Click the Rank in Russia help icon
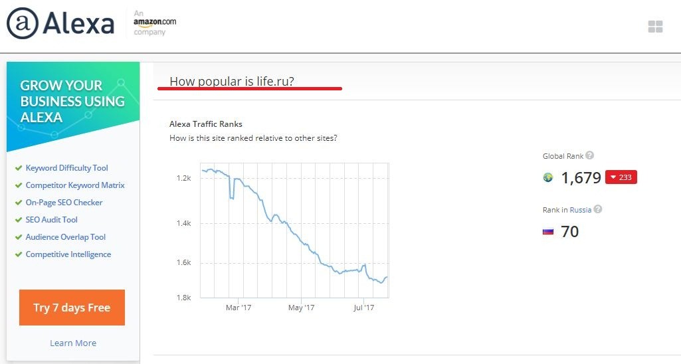The width and height of the screenshot is (681, 364). pyautogui.click(x=598, y=209)
